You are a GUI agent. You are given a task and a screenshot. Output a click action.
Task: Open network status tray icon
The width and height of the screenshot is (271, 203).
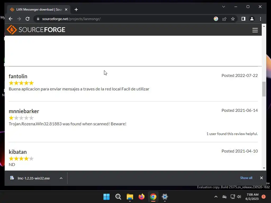tap(233, 197)
